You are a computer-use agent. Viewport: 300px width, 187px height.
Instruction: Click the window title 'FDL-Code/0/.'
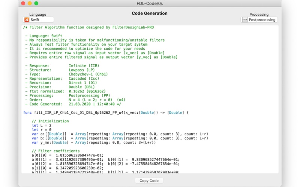coord(150,3)
